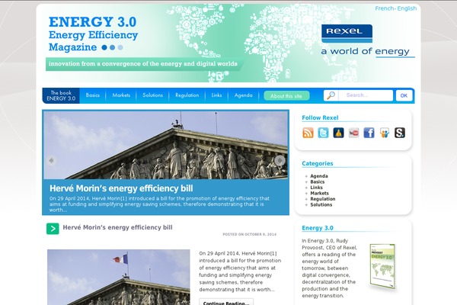Image resolution: width=457 pixels, height=305 pixels.
Task: Click the dark blue icon with yellow figure
Action: pyautogui.click(x=338, y=133)
